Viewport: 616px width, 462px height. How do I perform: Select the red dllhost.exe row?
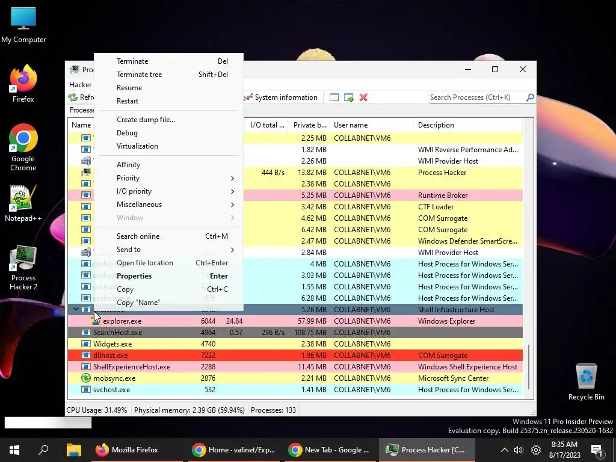295,355
